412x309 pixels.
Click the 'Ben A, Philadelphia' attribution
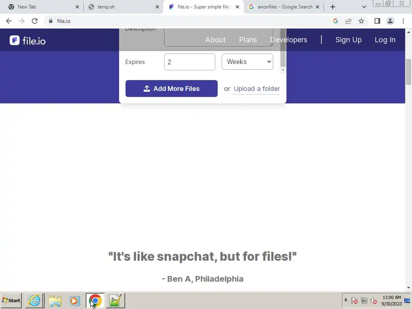click(x=203, y=279)
